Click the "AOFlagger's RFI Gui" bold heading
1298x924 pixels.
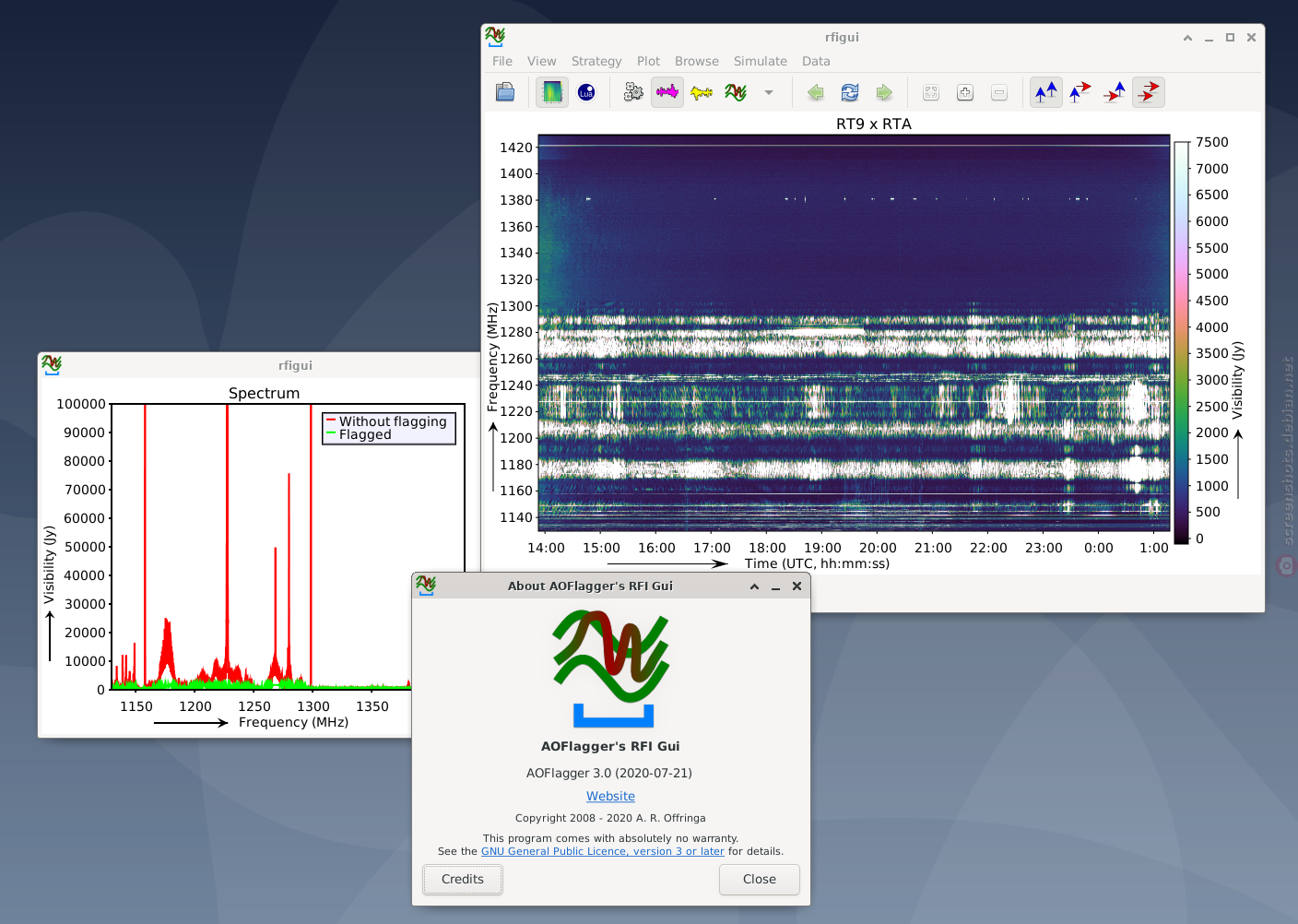[610, 746]
